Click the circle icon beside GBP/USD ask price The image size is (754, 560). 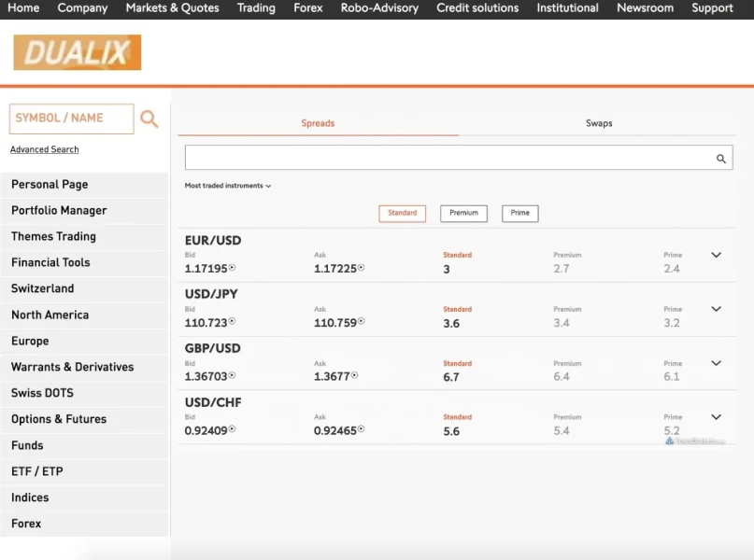point(355,376)
